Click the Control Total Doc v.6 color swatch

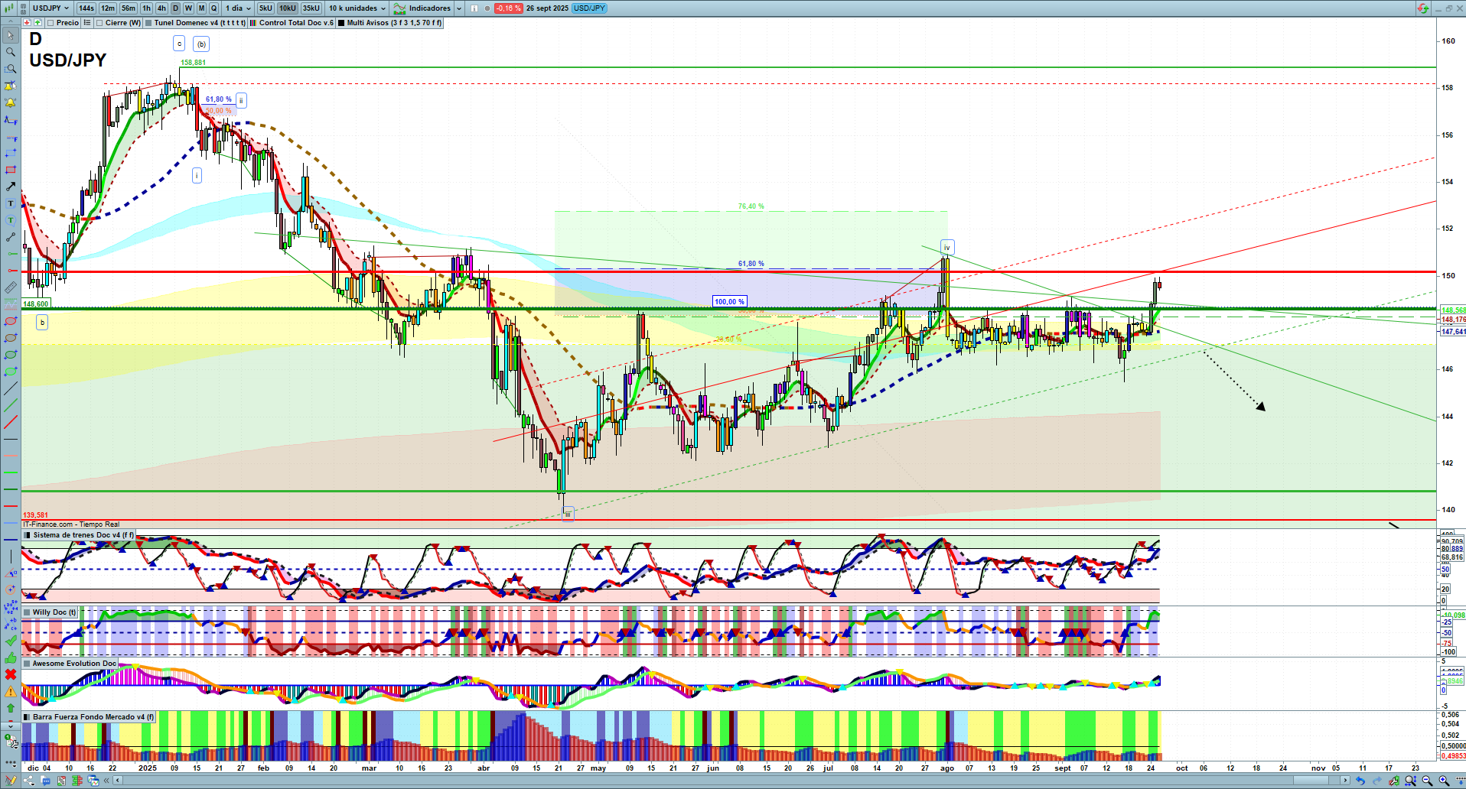[x=253, y=23]
